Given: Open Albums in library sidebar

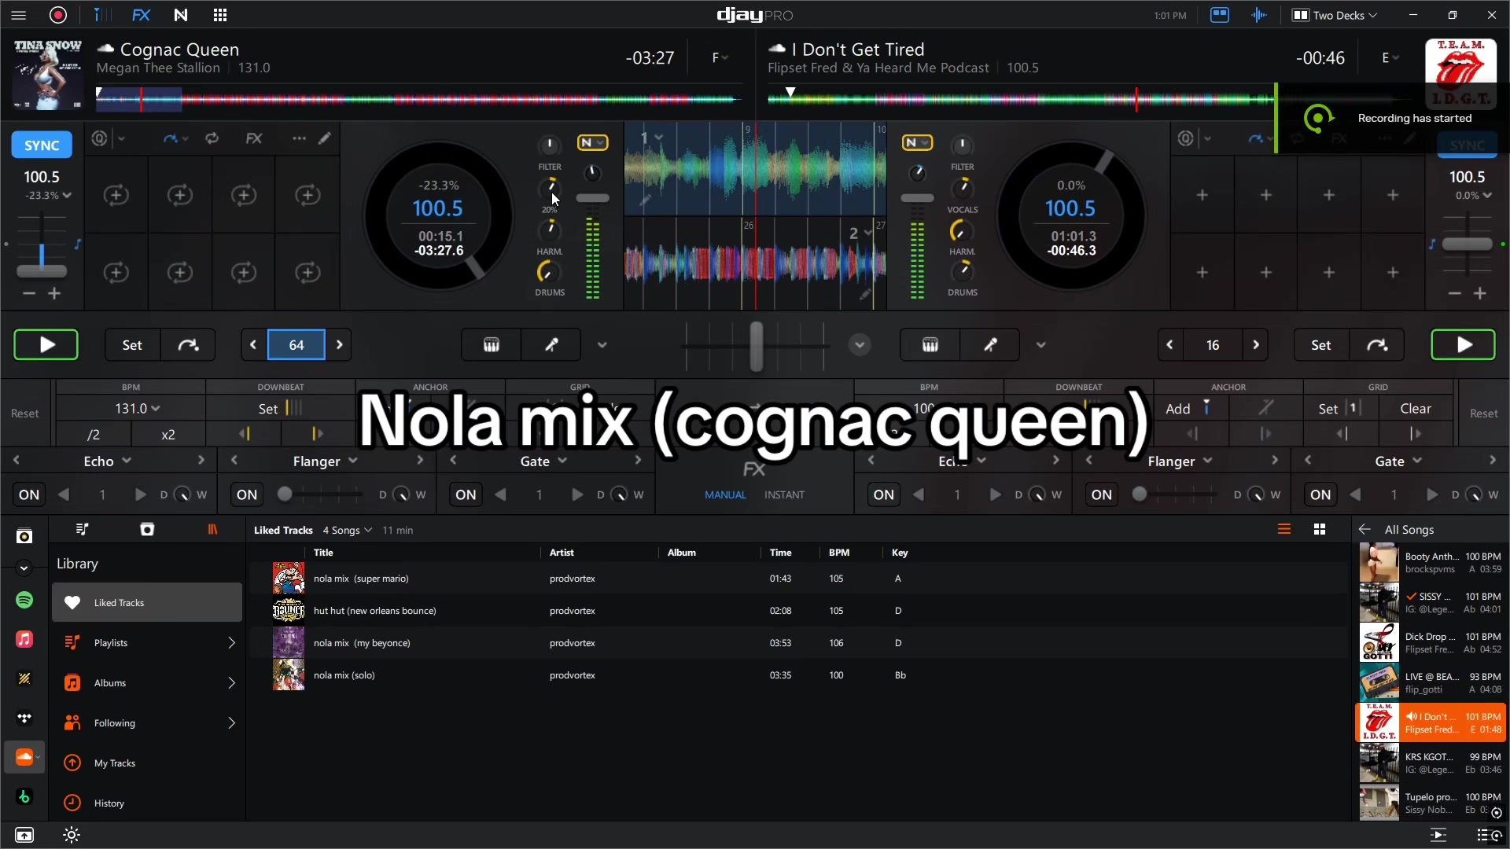Looking at the screenshot, I should tap(147, 682).
